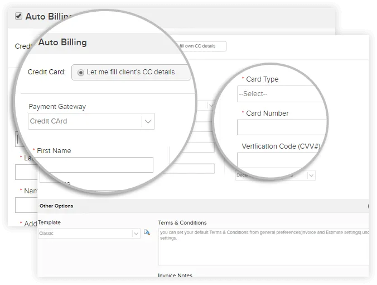Open the Payment Gateway dropdown
This screenshot has height=285, width=377.
[x=91, y=121]
